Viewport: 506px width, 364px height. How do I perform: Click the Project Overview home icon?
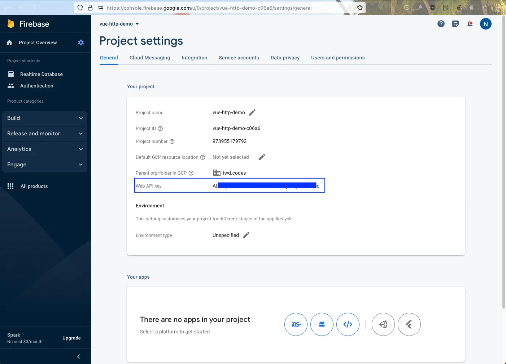[10, 42]
